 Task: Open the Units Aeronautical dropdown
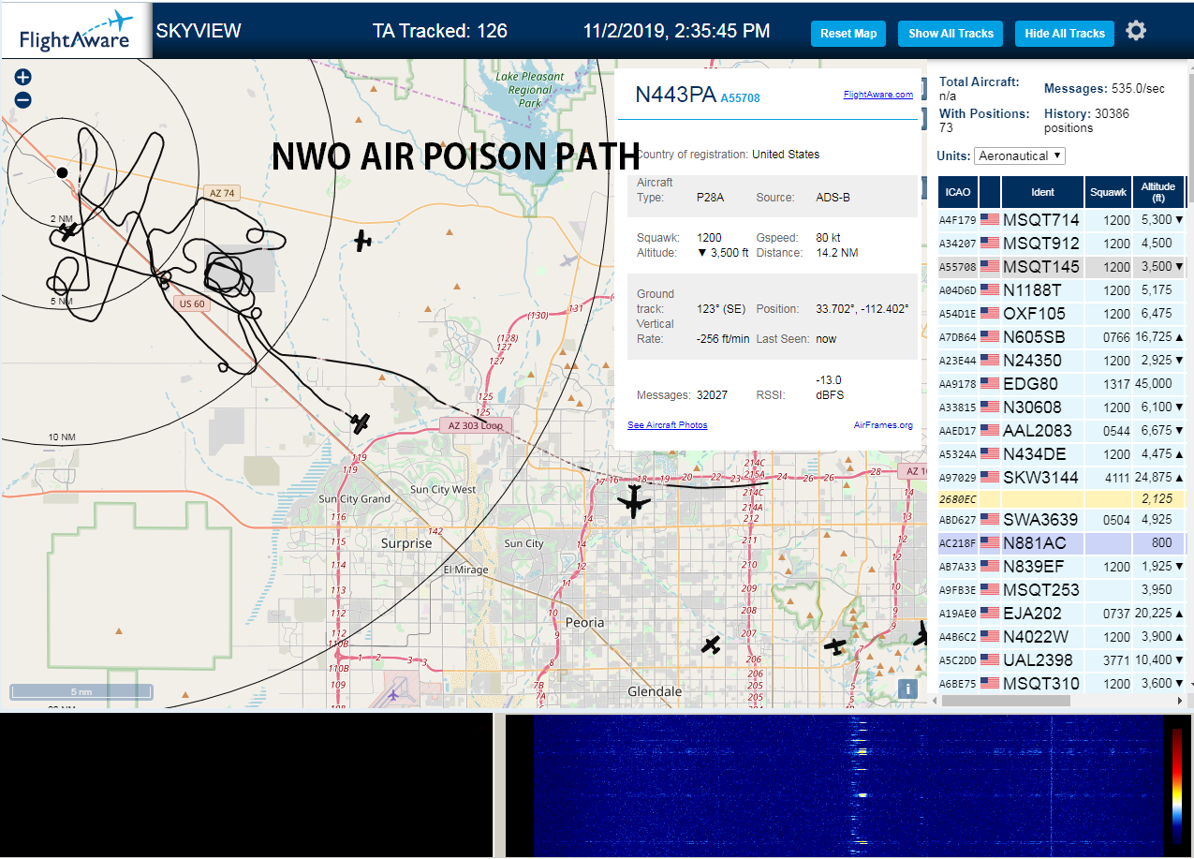[x=1020, y=156]
